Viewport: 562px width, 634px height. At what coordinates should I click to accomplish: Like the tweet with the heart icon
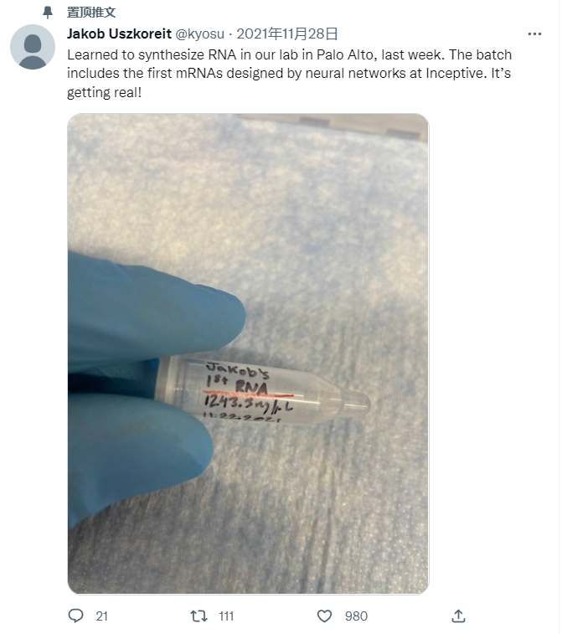(x=324, y=616)
